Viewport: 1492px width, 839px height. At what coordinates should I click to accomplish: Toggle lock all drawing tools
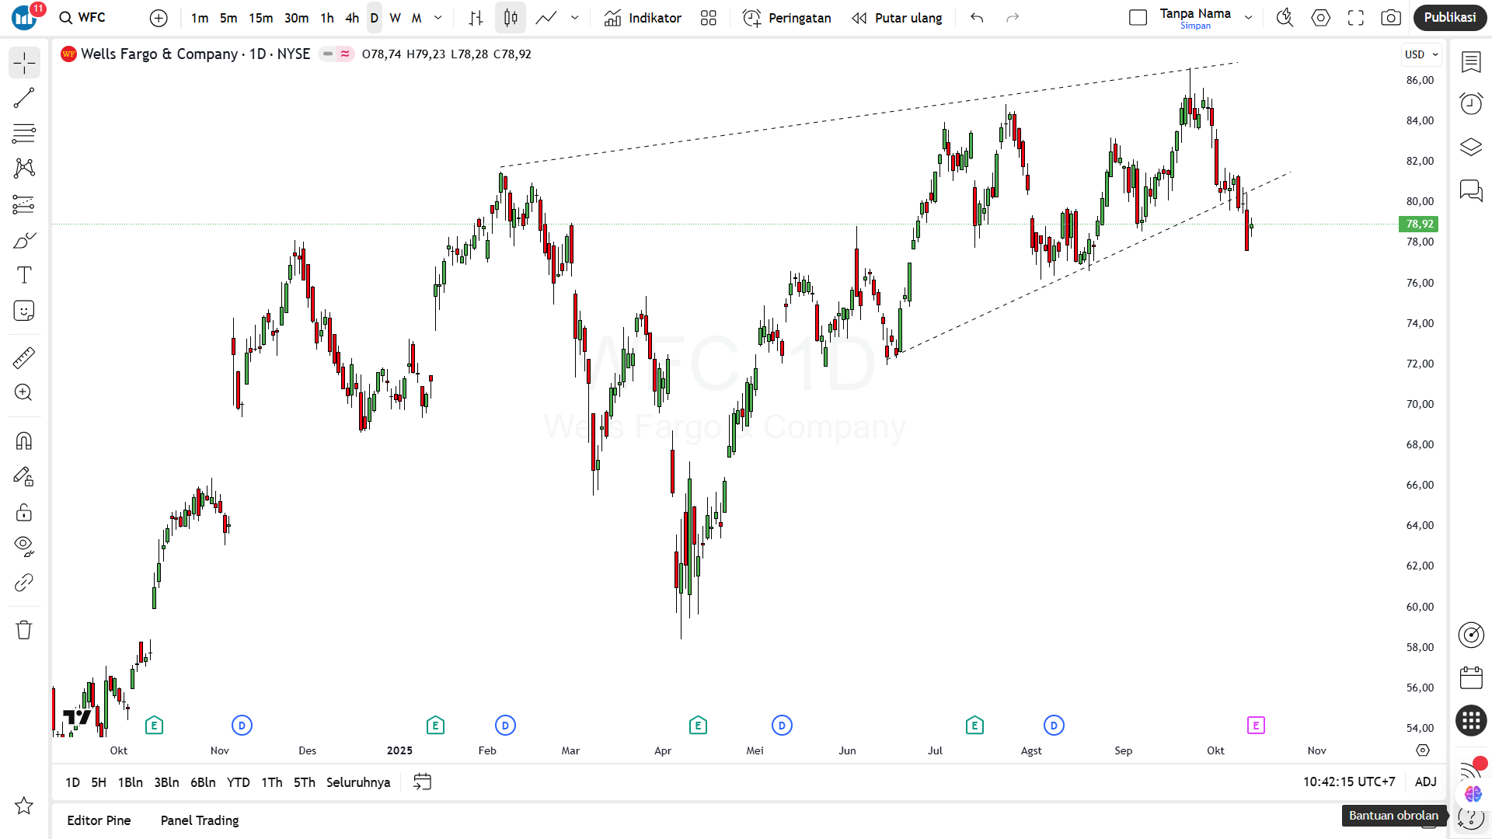(x=24, y=512)
